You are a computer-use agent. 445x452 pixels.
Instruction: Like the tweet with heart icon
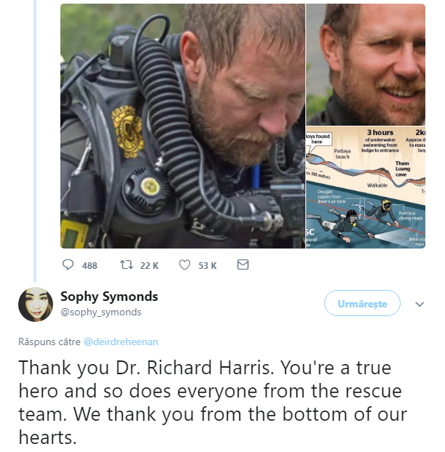click(x=185, y=265)
